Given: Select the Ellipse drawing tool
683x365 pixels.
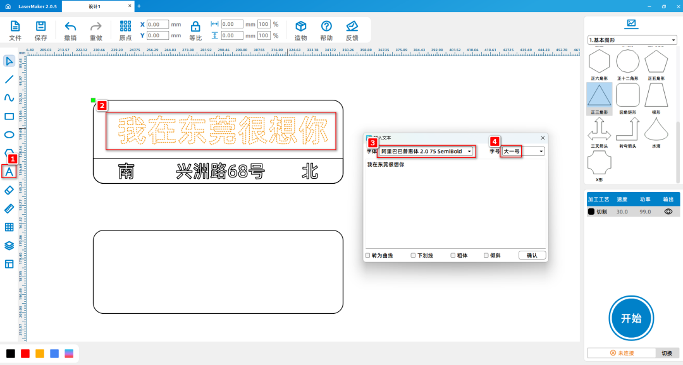Looking at the screenshot, I should tap(9, 135).
